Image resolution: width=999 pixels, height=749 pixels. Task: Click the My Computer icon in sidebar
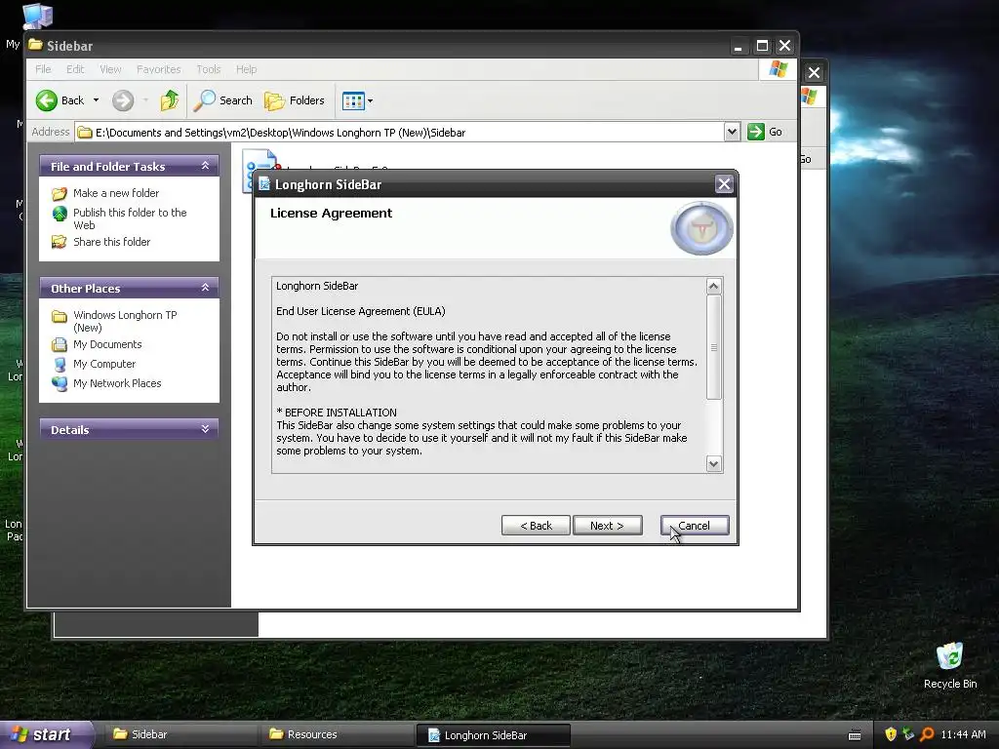pos(60,365)
